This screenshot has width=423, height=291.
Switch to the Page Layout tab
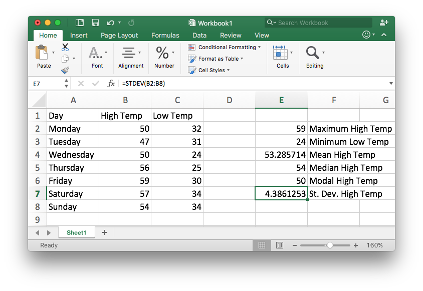pos(119,36)
